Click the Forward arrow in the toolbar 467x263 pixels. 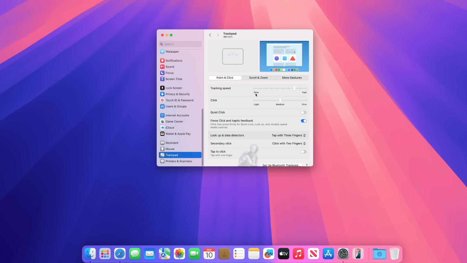(x=218, y=35)
